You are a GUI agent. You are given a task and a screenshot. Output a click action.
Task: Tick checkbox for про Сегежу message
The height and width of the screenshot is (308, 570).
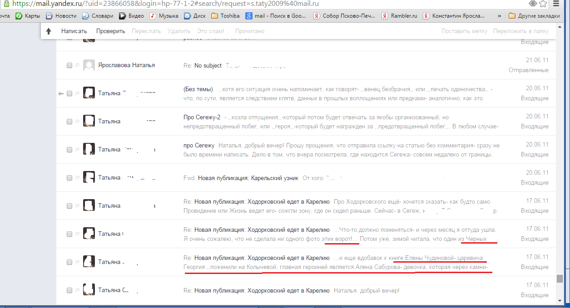point(69,150)
